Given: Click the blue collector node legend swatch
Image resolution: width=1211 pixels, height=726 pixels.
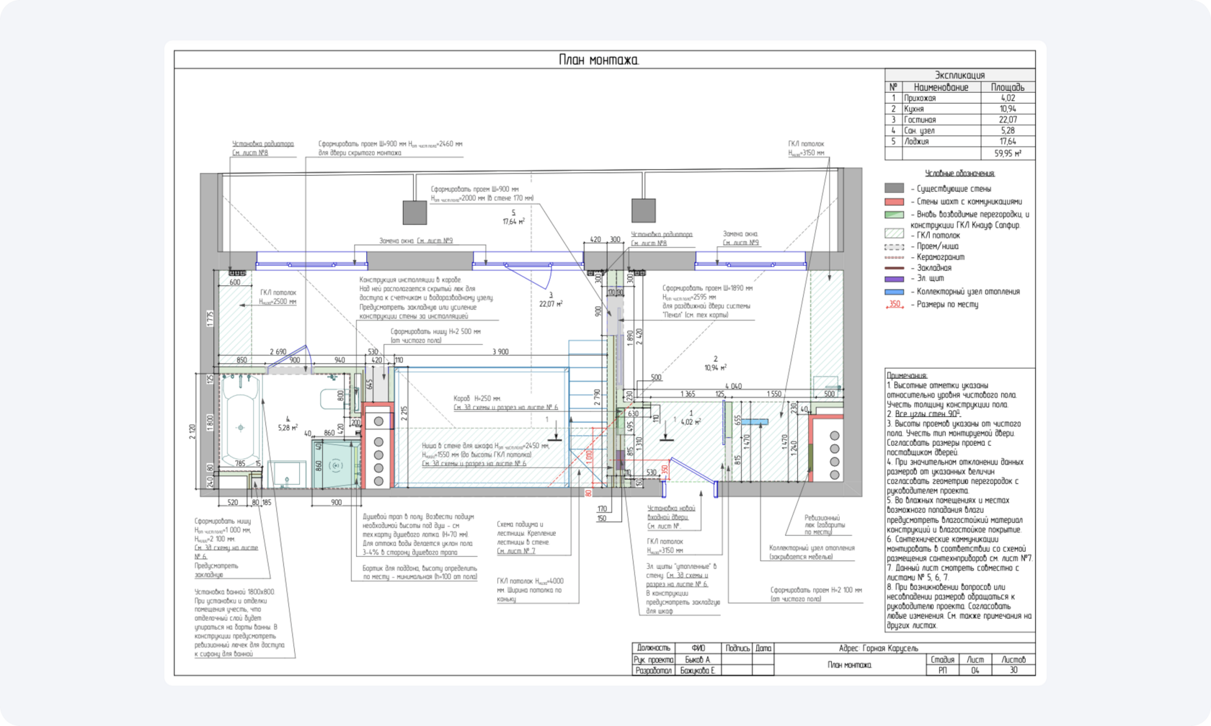Looking at the screenshot, I should (x=894, y=292).
